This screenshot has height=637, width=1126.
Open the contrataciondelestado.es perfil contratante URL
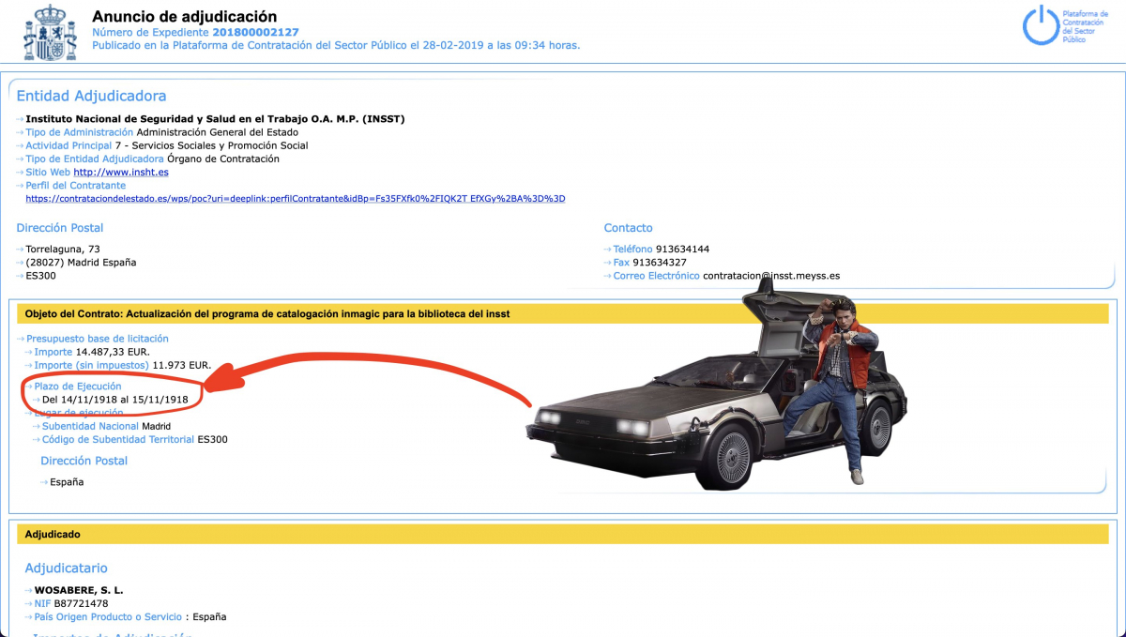tap(296, 199)
